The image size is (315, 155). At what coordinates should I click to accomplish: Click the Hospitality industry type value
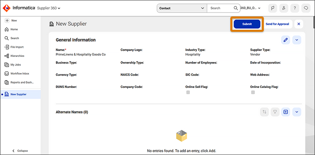[x=193, y=55]
